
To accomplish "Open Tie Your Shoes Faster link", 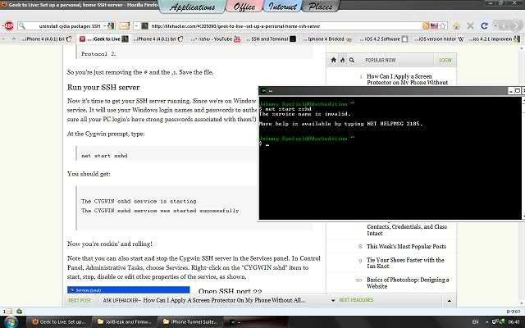I will click(x=405, y=263).
